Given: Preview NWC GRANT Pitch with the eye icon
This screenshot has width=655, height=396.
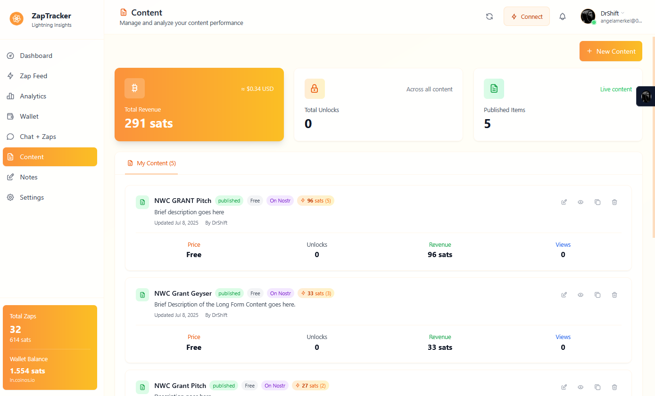Looking at the screenshot, I should tap(580, 202).
